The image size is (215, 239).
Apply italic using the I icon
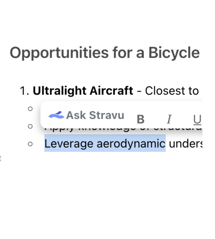tap(169, 119)
